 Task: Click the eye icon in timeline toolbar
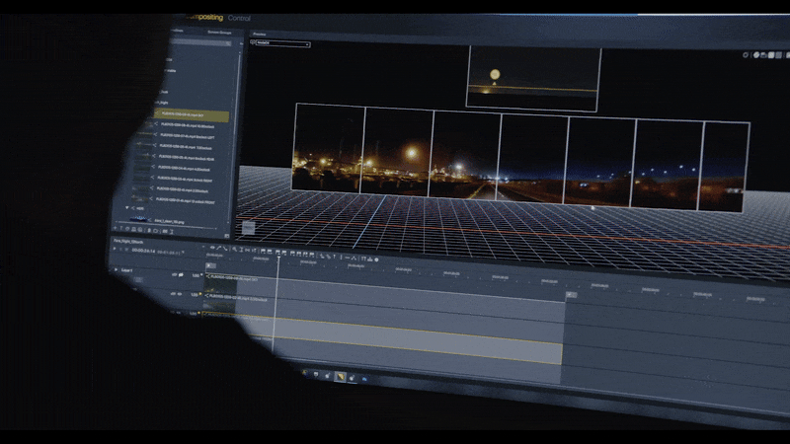212,248
